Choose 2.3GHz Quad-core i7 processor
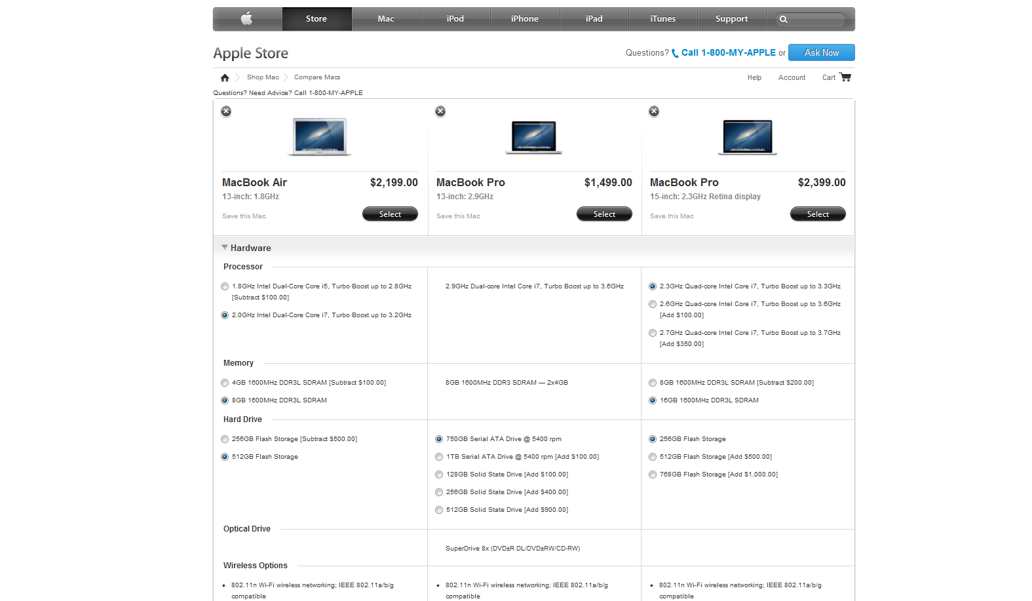1032x601 pixels. coord(653,286)
